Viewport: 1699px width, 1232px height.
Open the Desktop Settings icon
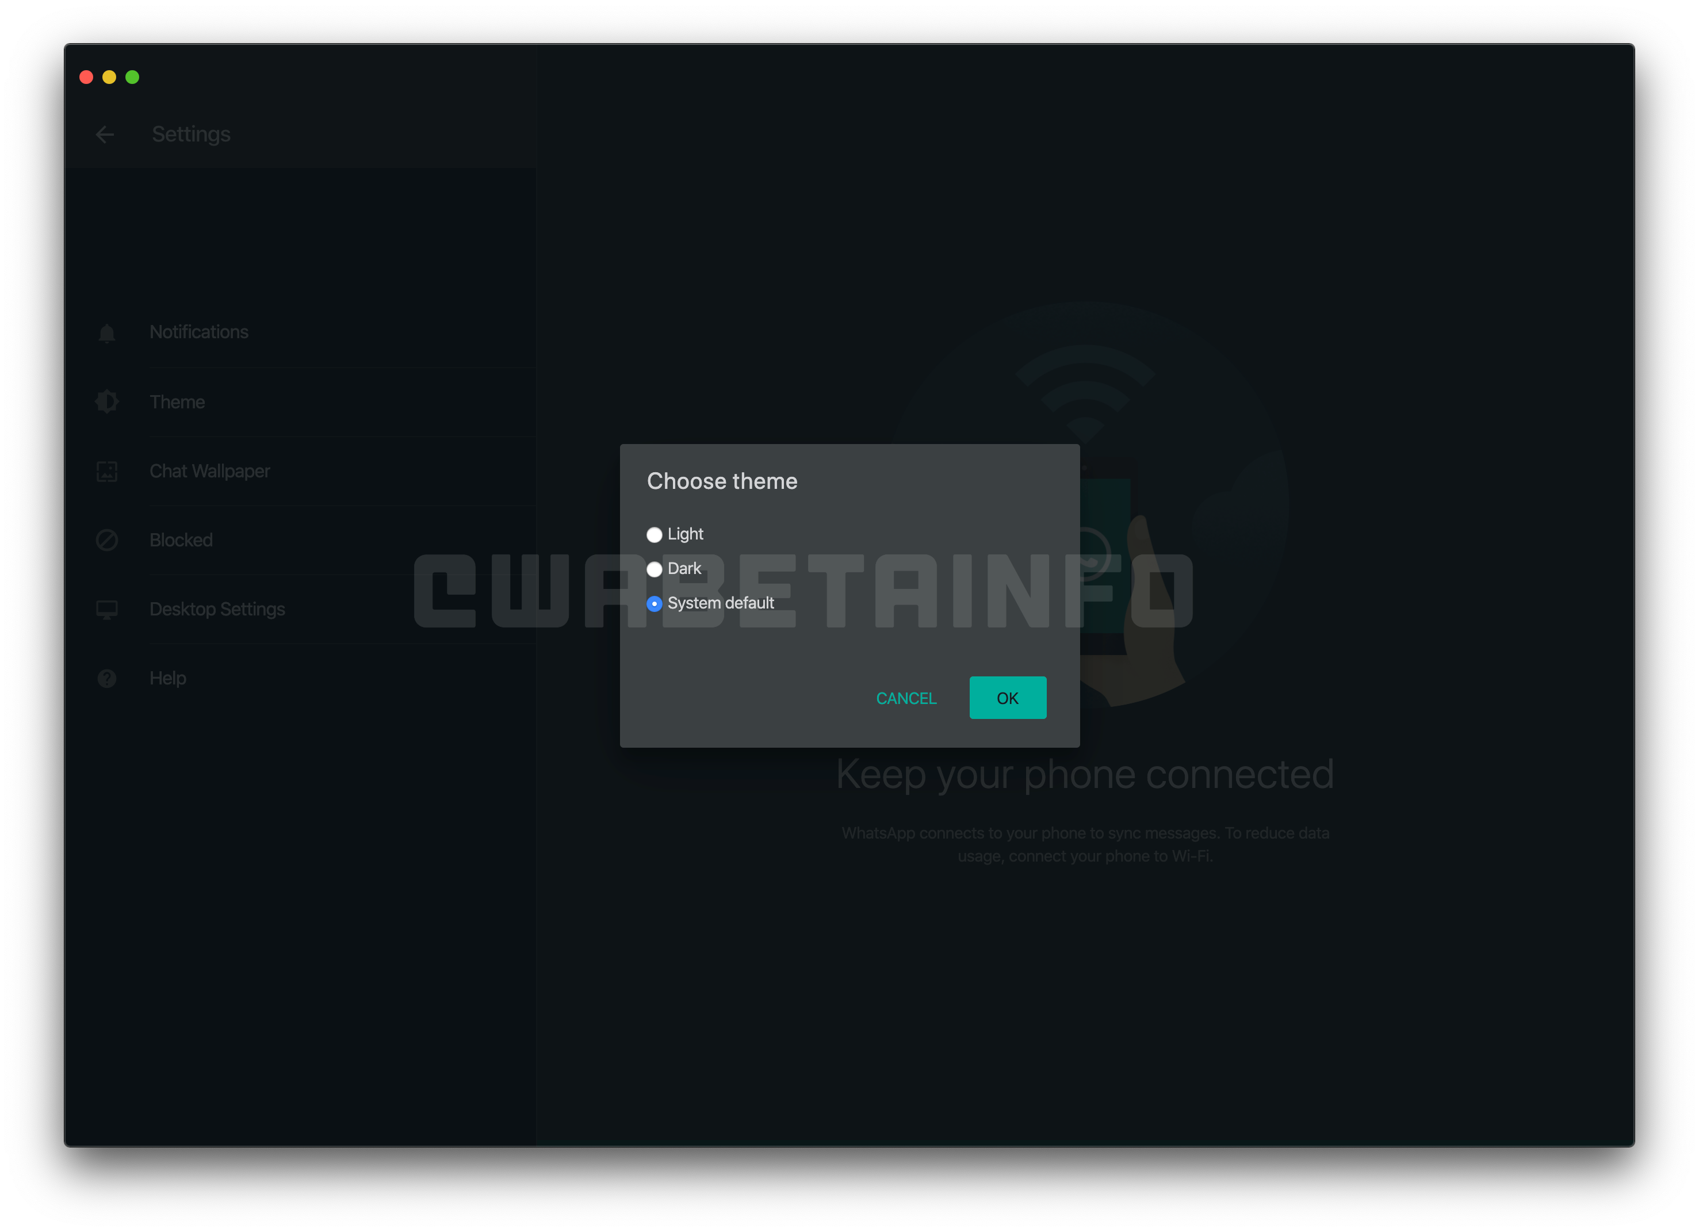click(x=105, y=608)
